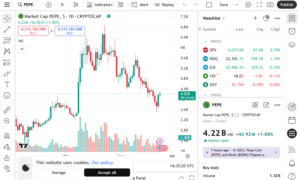298x180 pixels.
Task: Undo the last chart action
Action: click(x=185, y=5)
